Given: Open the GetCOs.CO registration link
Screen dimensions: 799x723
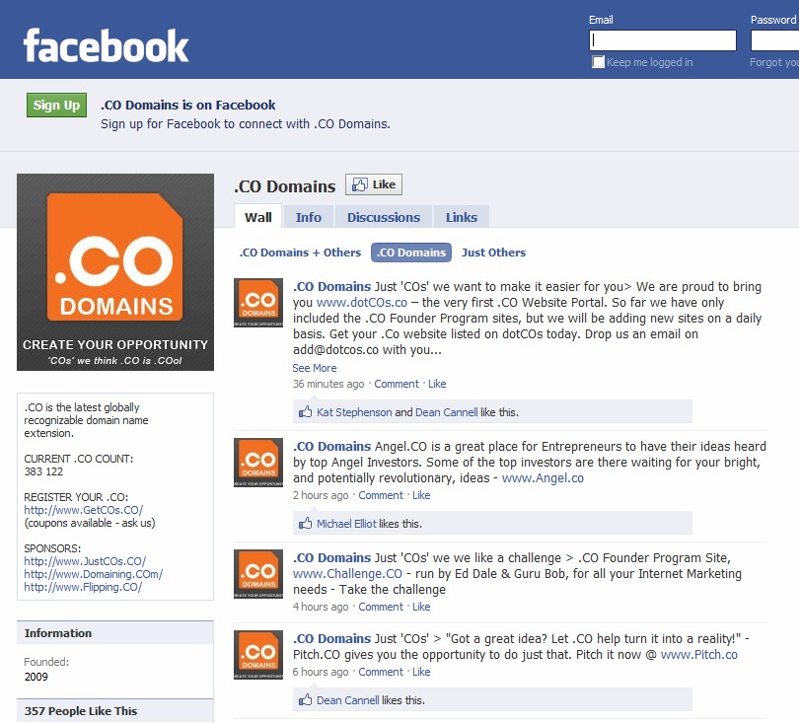Looking at the screenshot, I should pyautogui.click(x=84, y=510).
